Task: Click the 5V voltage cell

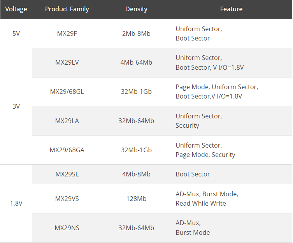Action: click(16, 33)
